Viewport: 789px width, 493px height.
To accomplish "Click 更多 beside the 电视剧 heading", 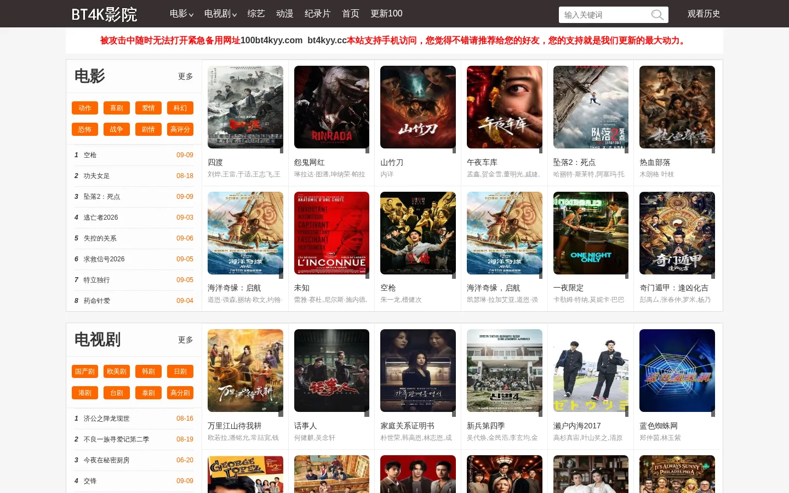I will (x=186, y=340).
